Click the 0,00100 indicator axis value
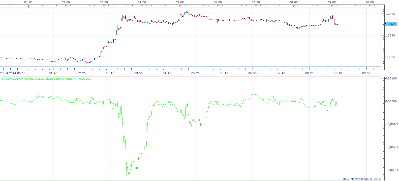Viewport: 399px width, 181px height. (391, 78)
